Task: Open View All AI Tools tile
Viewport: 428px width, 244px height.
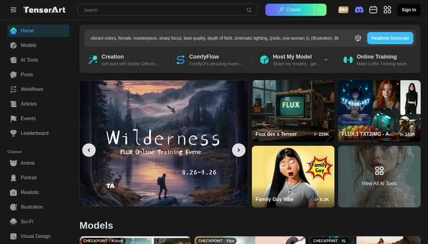Action: pyautogui.click(x=379, y=177)
